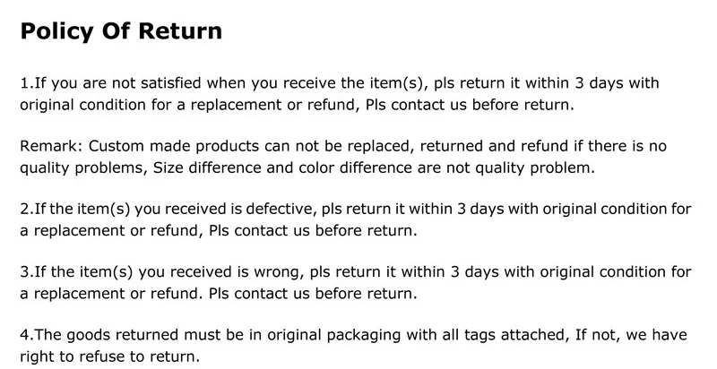Click the numeral '2.' starting second item

pyautogui.click(x=27, y=210)
